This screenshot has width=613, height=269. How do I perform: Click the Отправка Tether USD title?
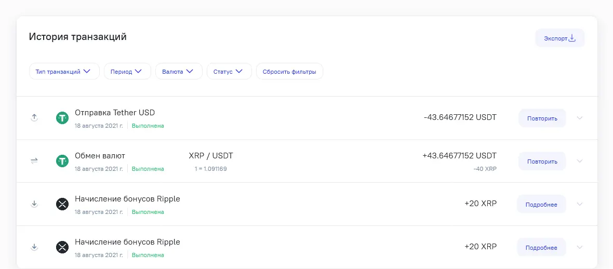click(115, 113)
